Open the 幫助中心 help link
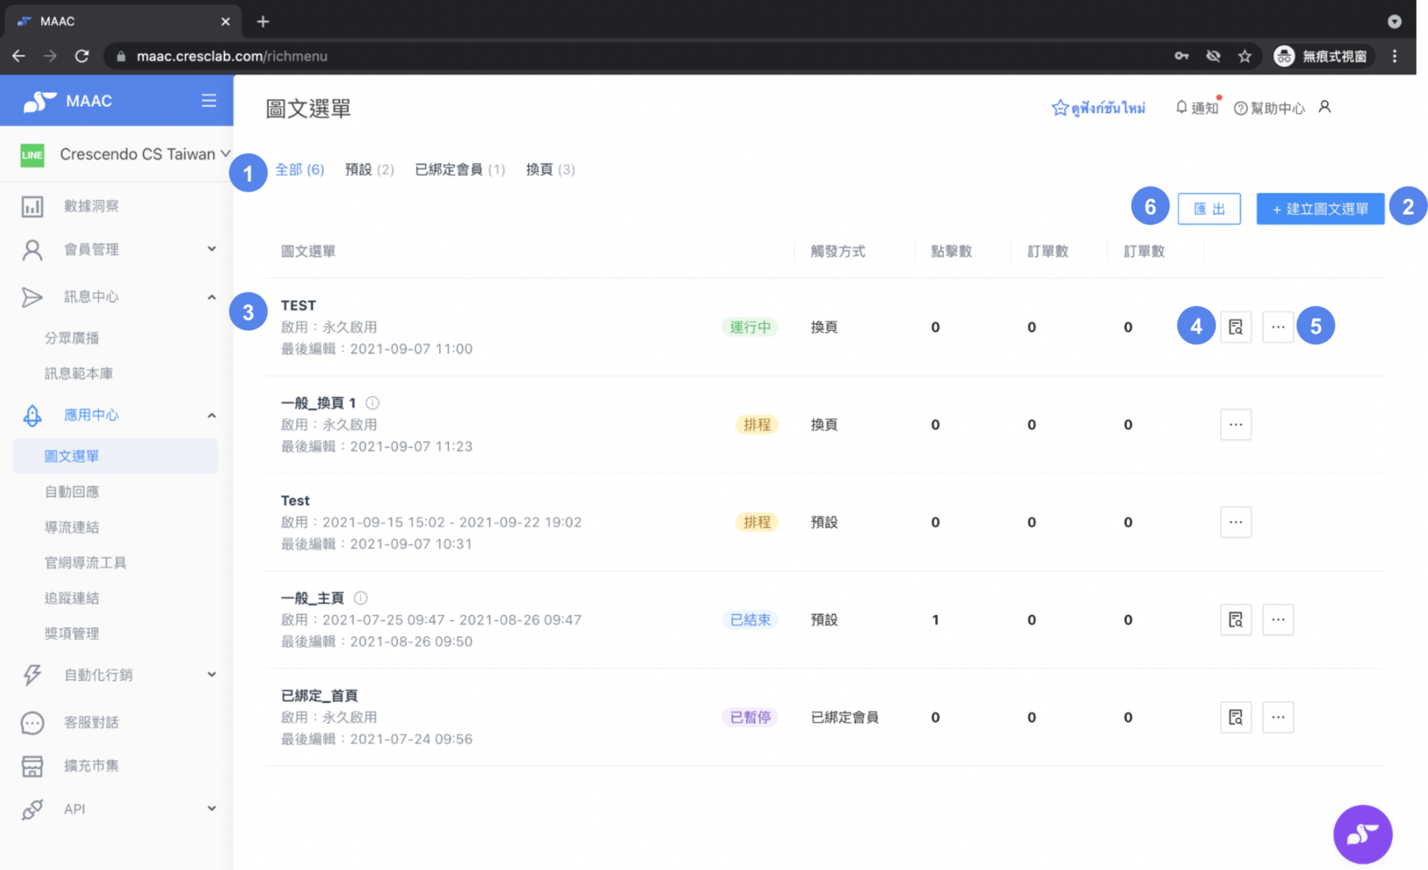Viewport: 1428px width, 870px height. click(x=1269, y=108)
